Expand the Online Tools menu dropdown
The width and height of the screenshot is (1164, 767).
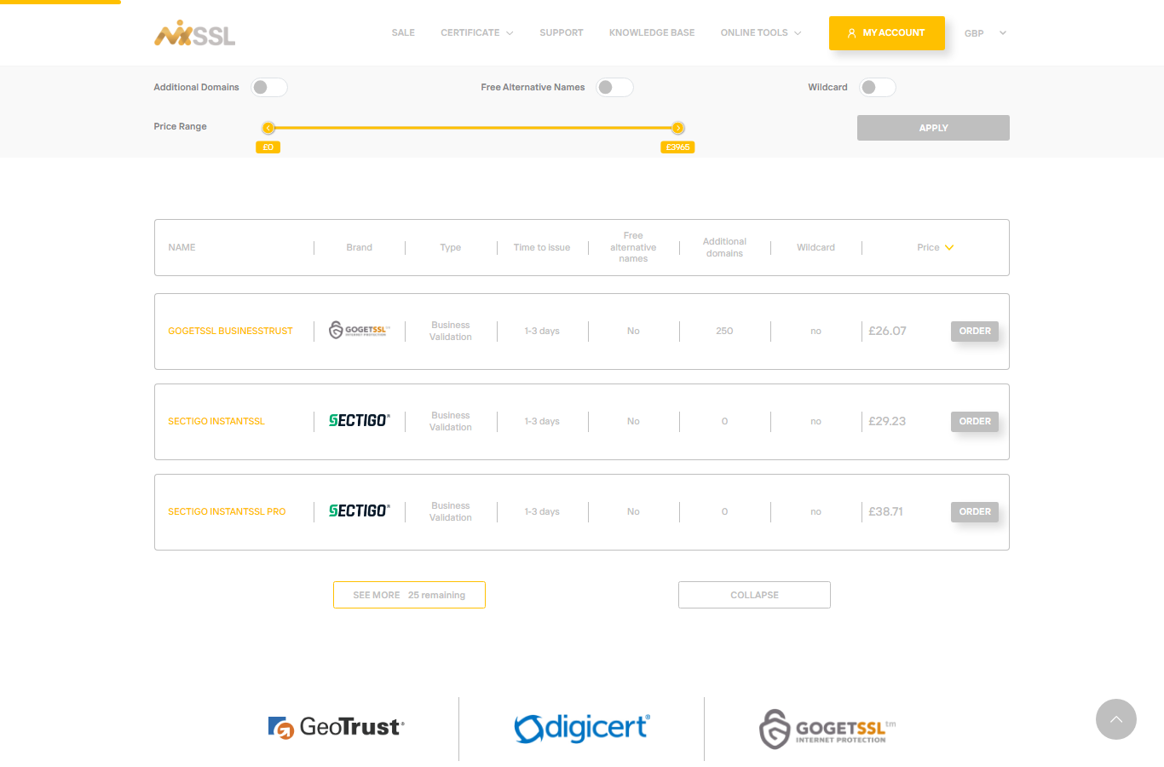(x=760, y=33)
